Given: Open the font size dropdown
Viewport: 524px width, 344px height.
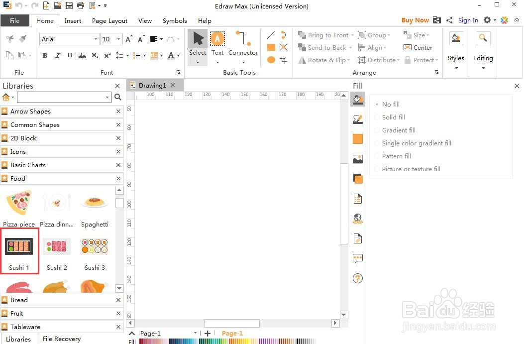Looking at the screenshot, I should point(118,39).
